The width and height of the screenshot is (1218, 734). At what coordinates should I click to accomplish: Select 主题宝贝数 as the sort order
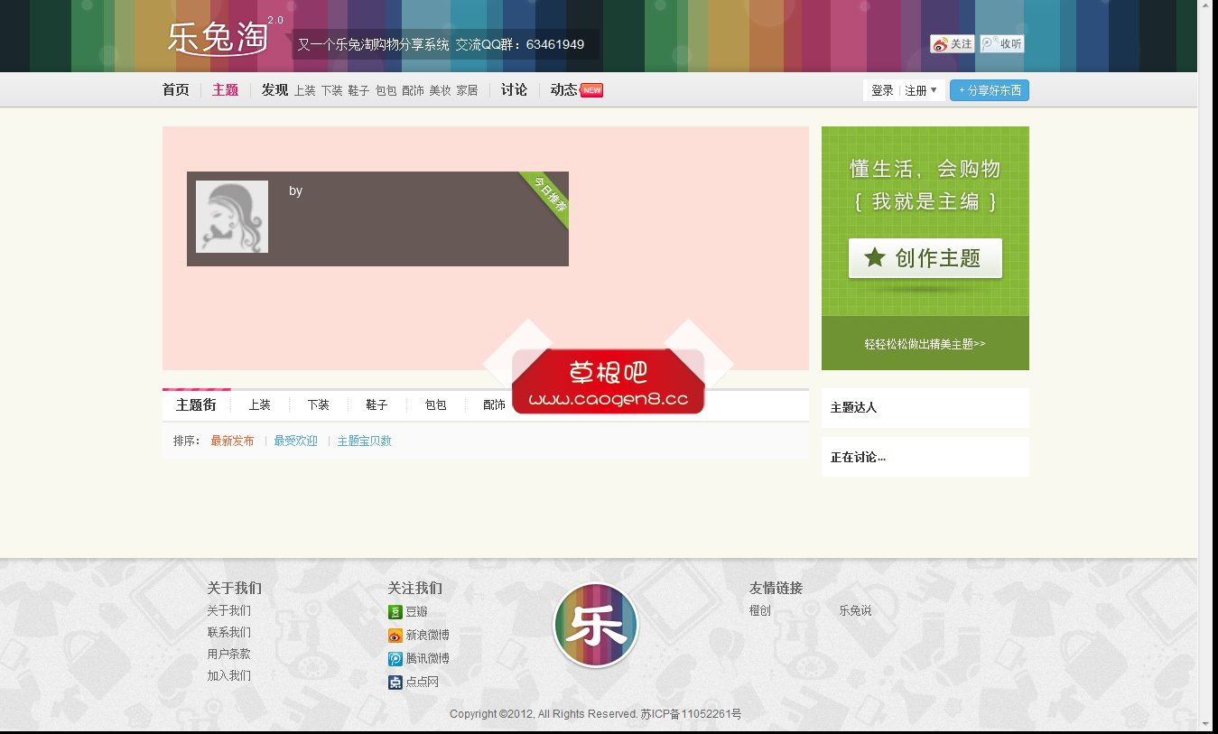point(363,440)
